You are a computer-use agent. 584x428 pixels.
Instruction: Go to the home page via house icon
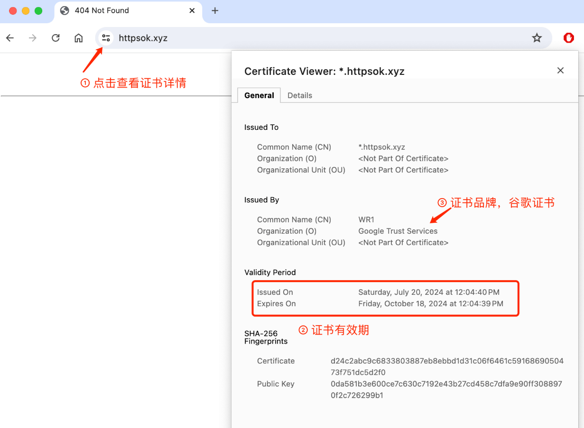pos(79,38)
